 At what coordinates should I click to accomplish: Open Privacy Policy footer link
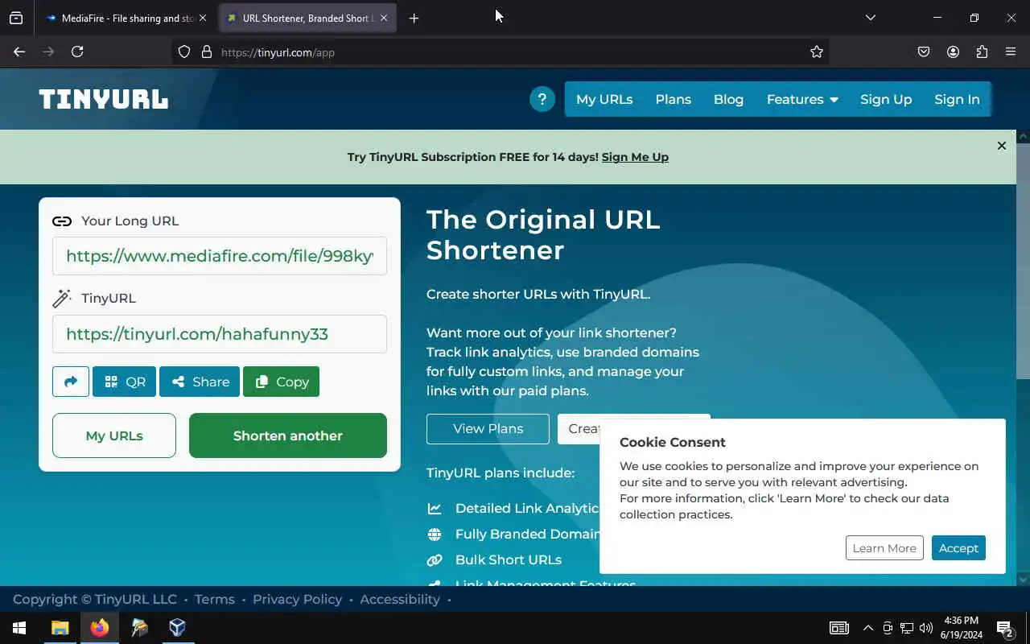point(297,599)
